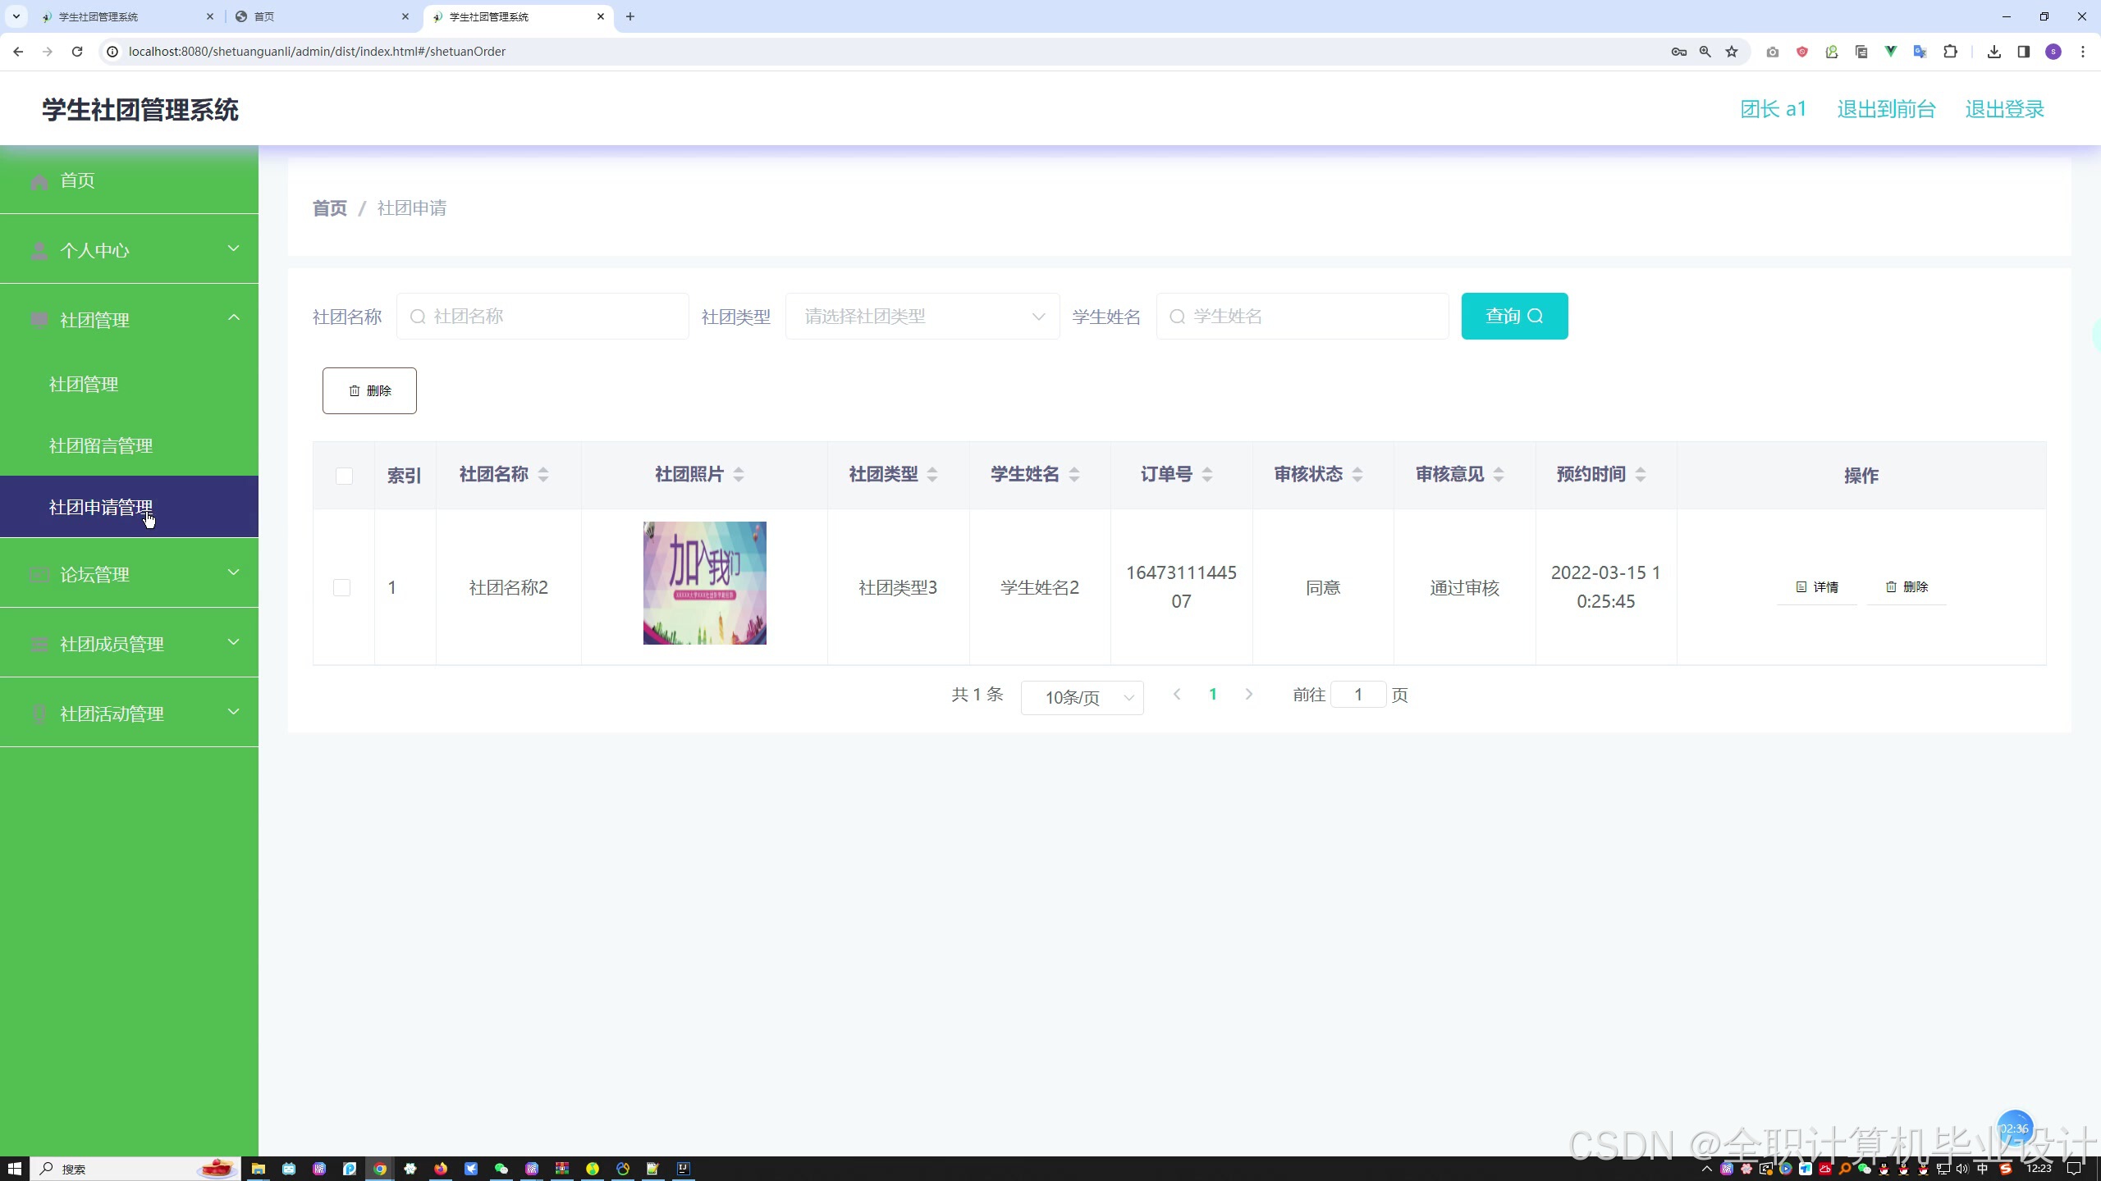
Task: Tick the select-all checkbox in table header
Action: [x=344, y=476]
